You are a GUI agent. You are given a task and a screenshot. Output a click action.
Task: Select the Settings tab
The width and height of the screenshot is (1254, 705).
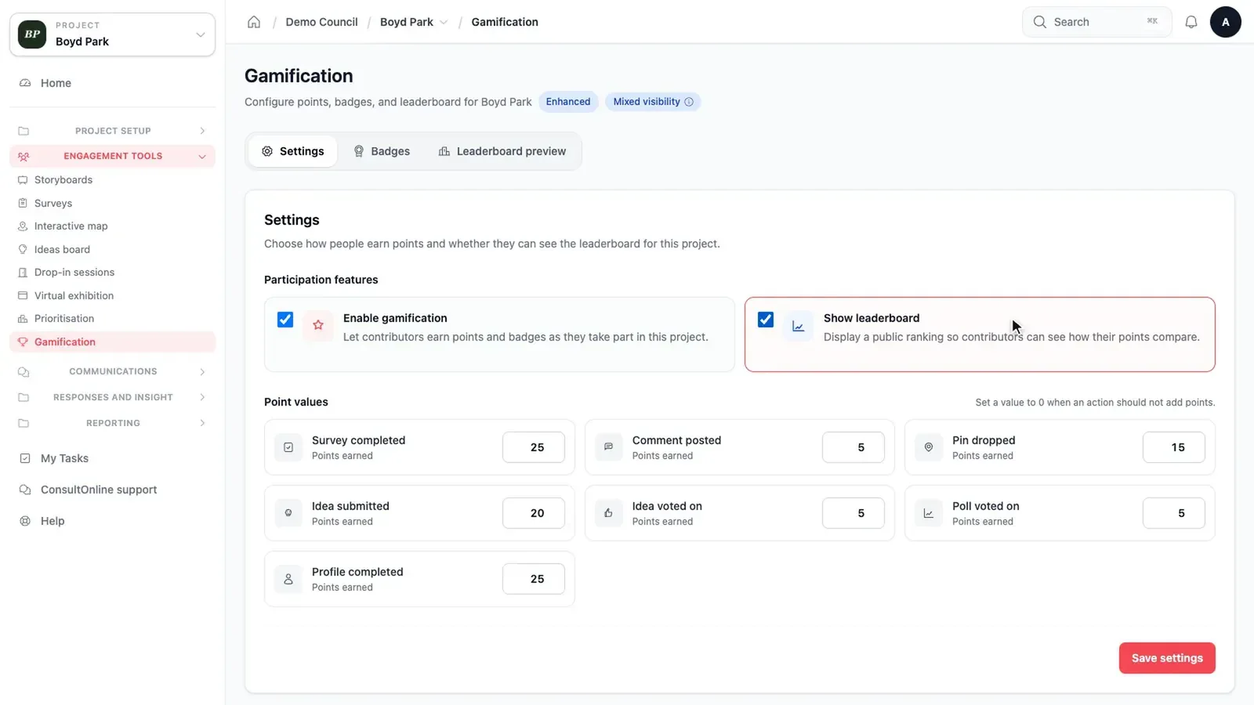point(292,151)
